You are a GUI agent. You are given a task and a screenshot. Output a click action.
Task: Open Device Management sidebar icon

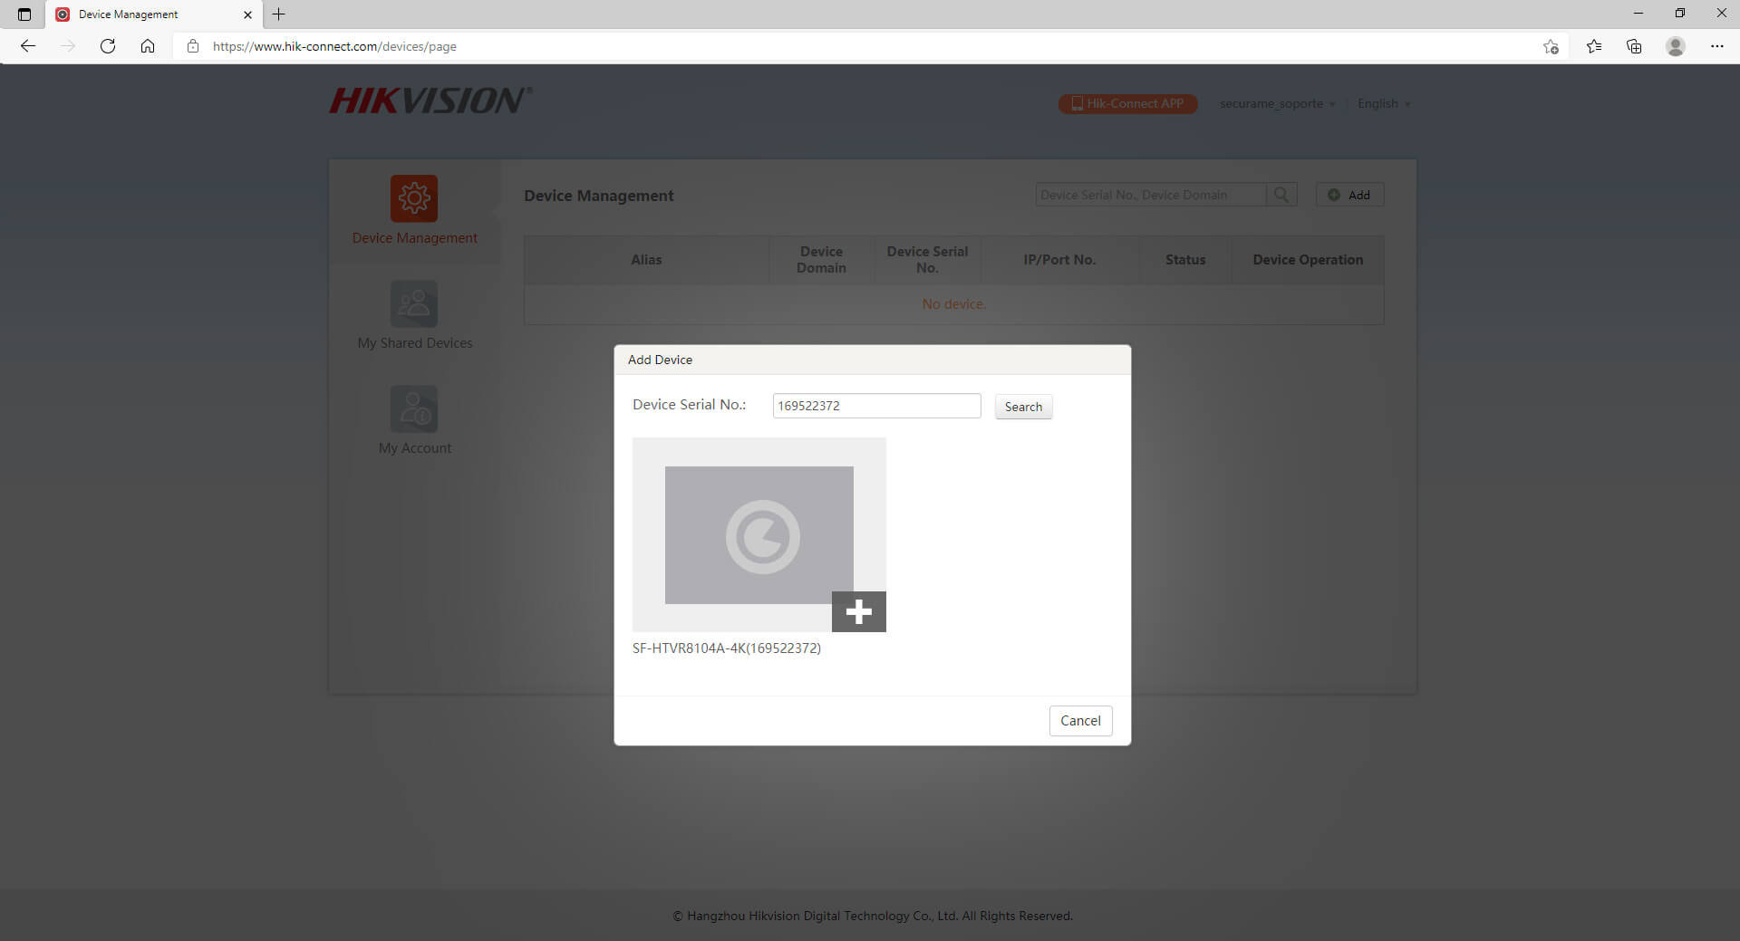[414, 198]
